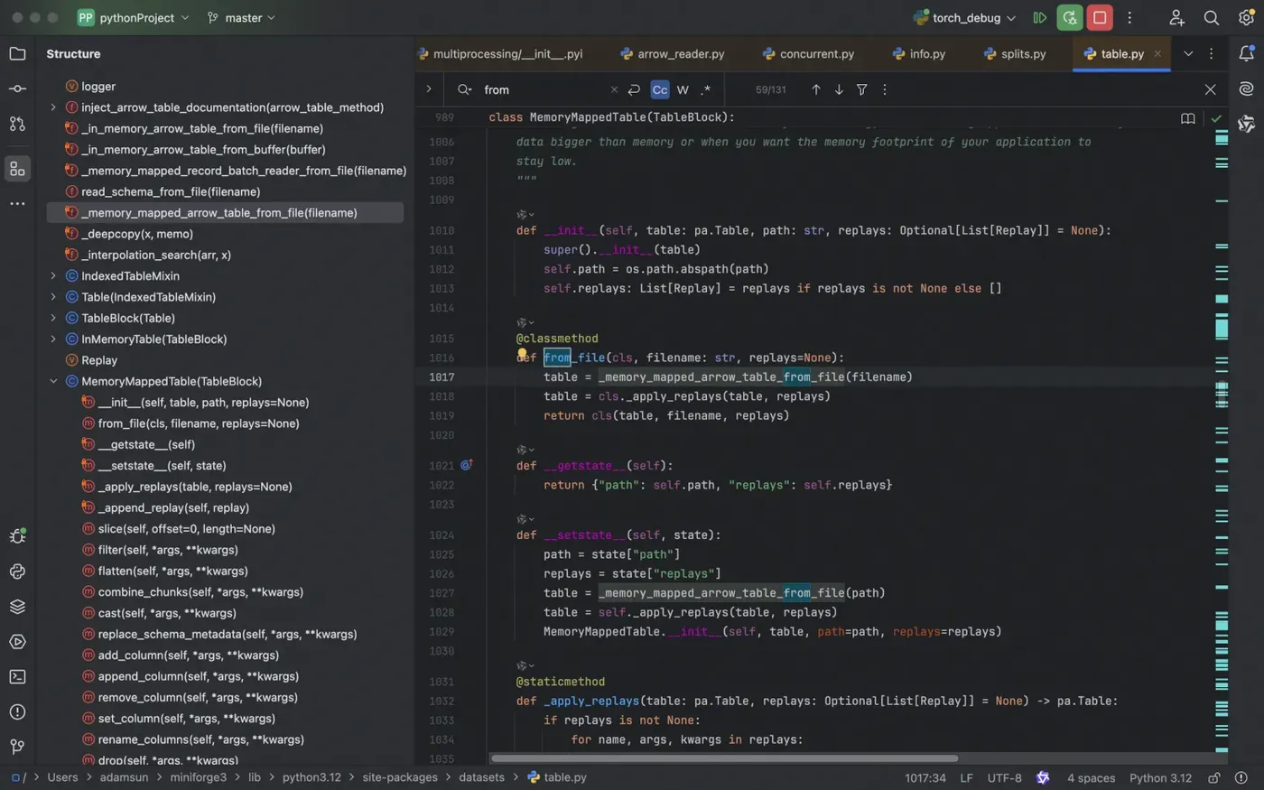Change file encoding UTF-8 in status bar
Image resolution: width=1264 pixels, height=790 pixels.
pos(1004,777)
